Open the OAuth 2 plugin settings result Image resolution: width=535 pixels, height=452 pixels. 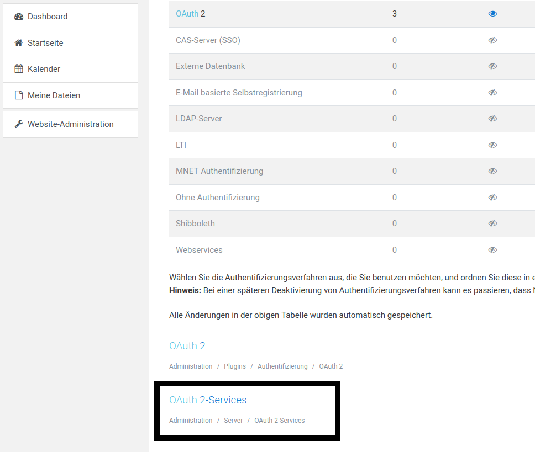tap(187, 346)
